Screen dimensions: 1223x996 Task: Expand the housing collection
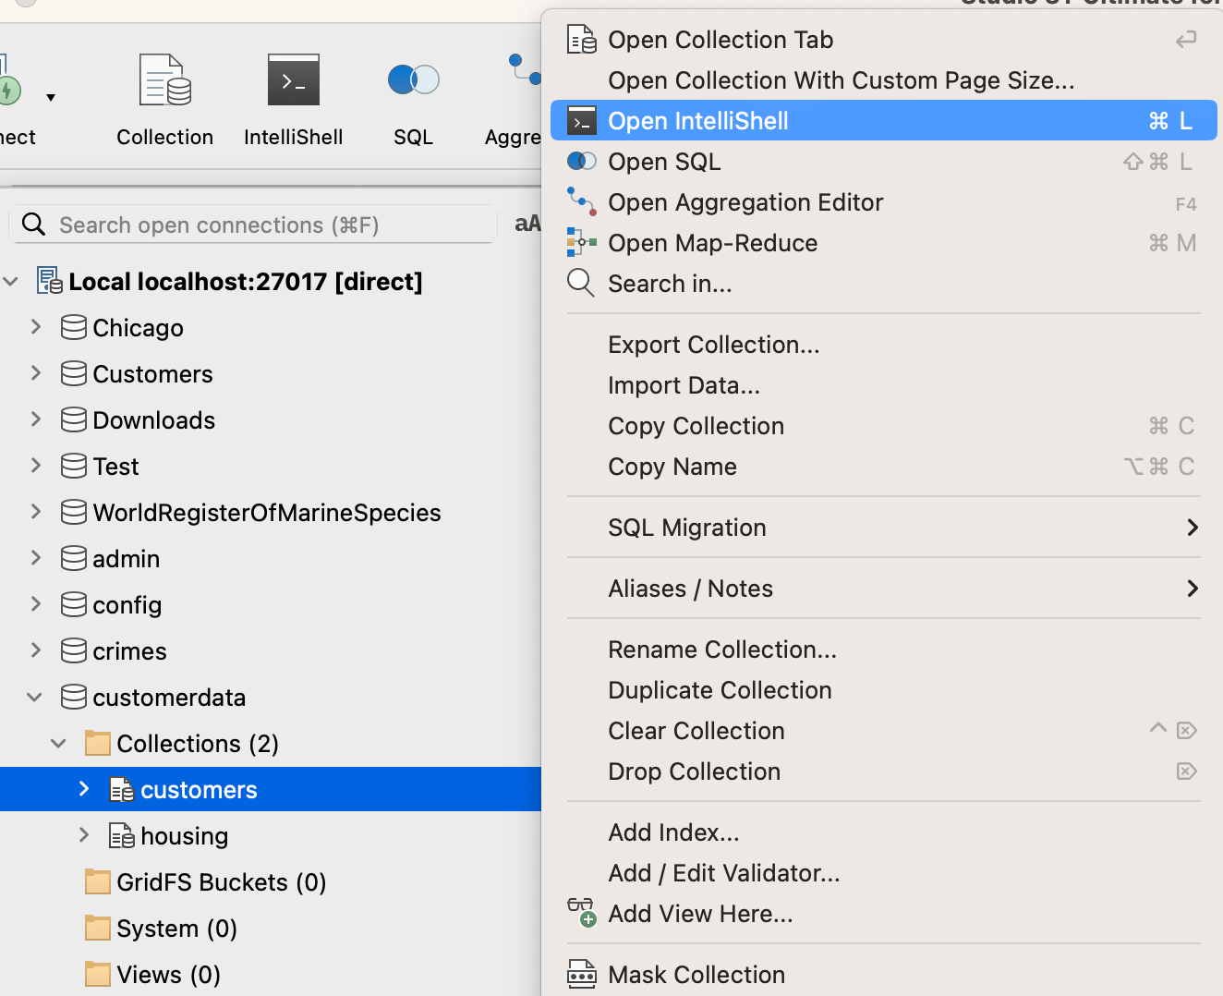point(84,835)
